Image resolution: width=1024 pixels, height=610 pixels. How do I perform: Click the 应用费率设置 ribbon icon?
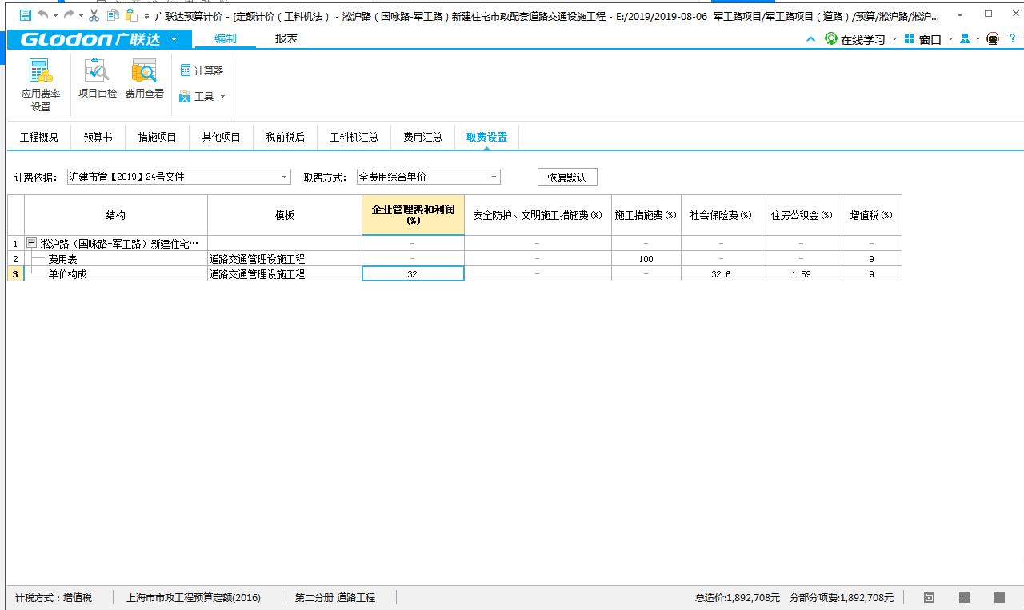tap(41, 86)
